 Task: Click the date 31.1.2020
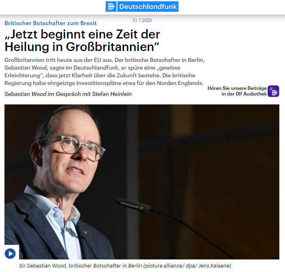(x=142, y=20)
